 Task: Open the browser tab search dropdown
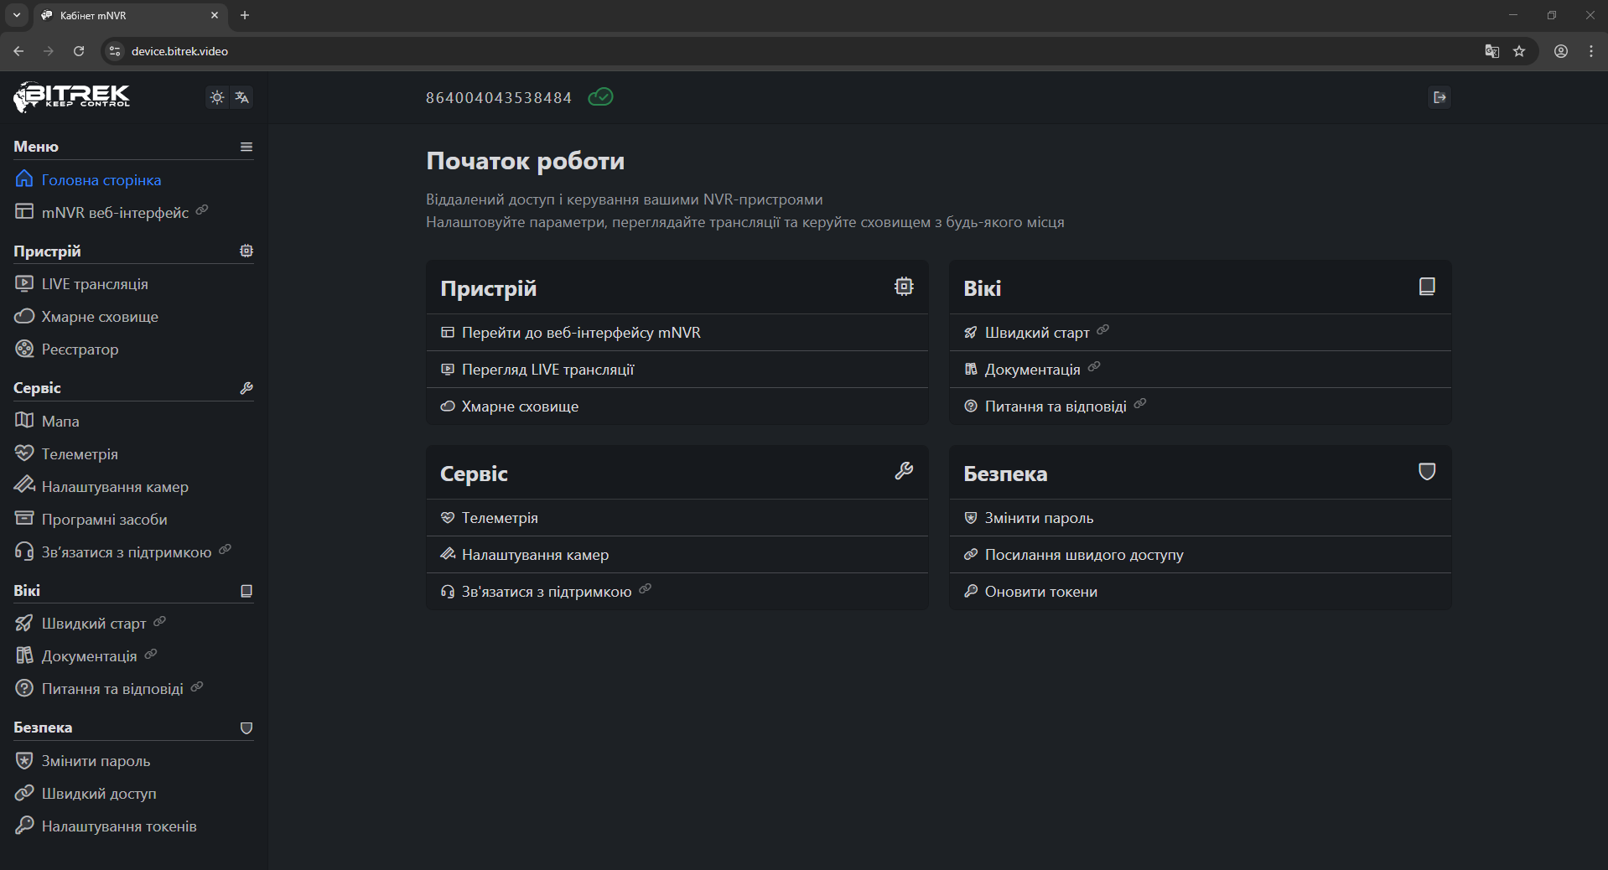coord(17,15)
